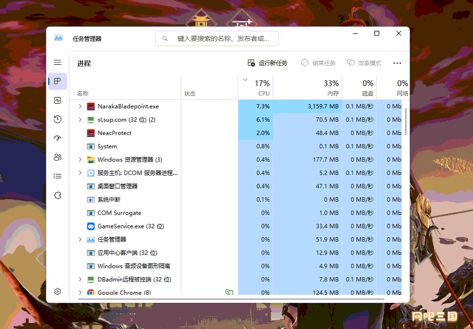The height and width of the screenshot is (329, 473).
Task: Click the Task Manager app icon in title bar
Action: (x=59, y=38)
